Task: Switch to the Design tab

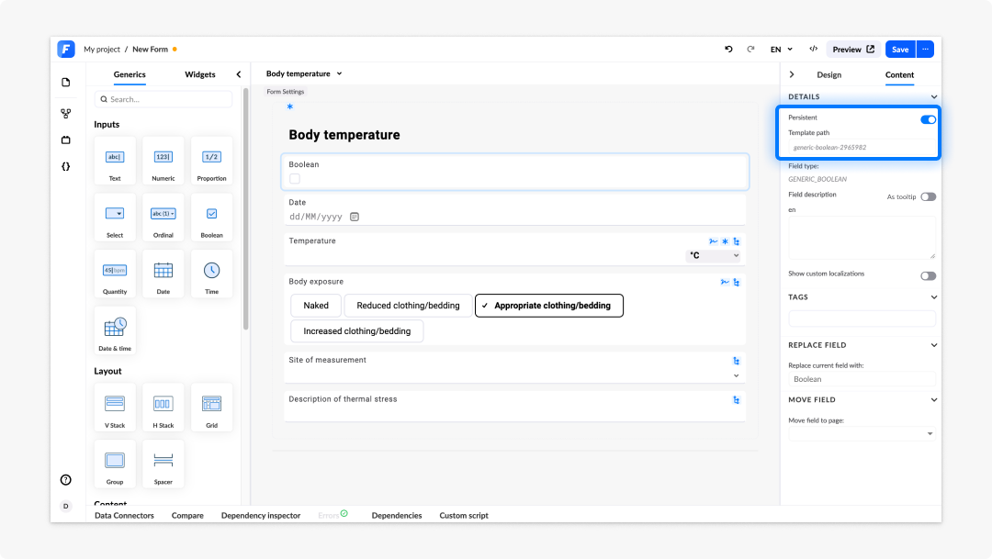Action: point(829,74)
